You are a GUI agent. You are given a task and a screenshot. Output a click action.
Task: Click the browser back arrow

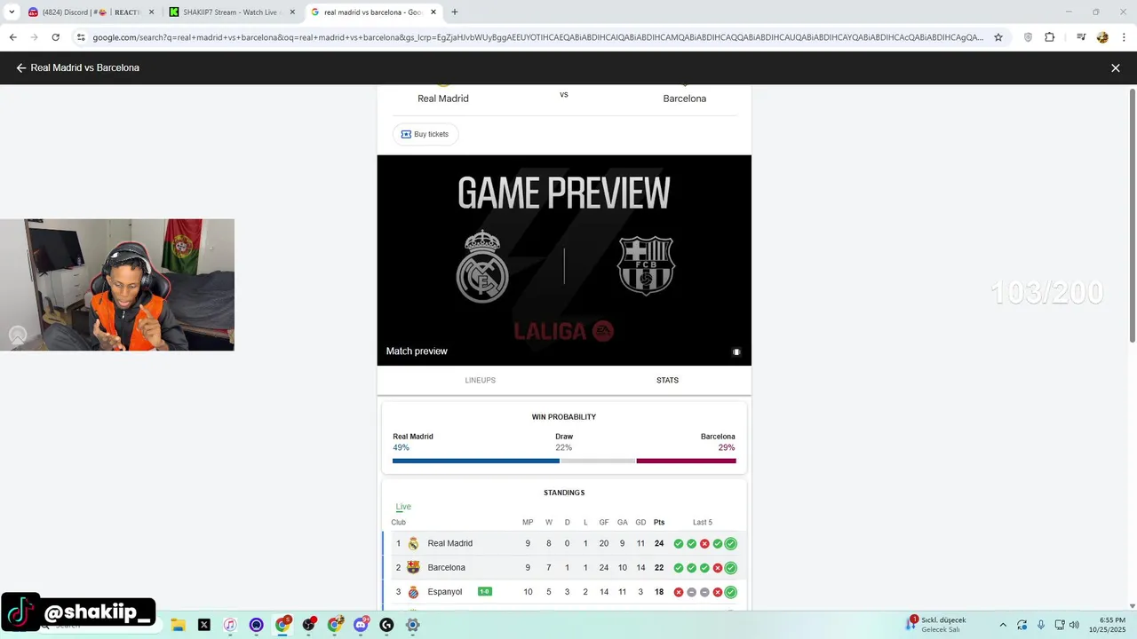tap(12, 37)
